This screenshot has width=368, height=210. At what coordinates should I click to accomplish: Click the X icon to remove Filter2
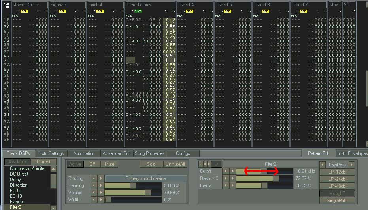[x=201, y=164]
